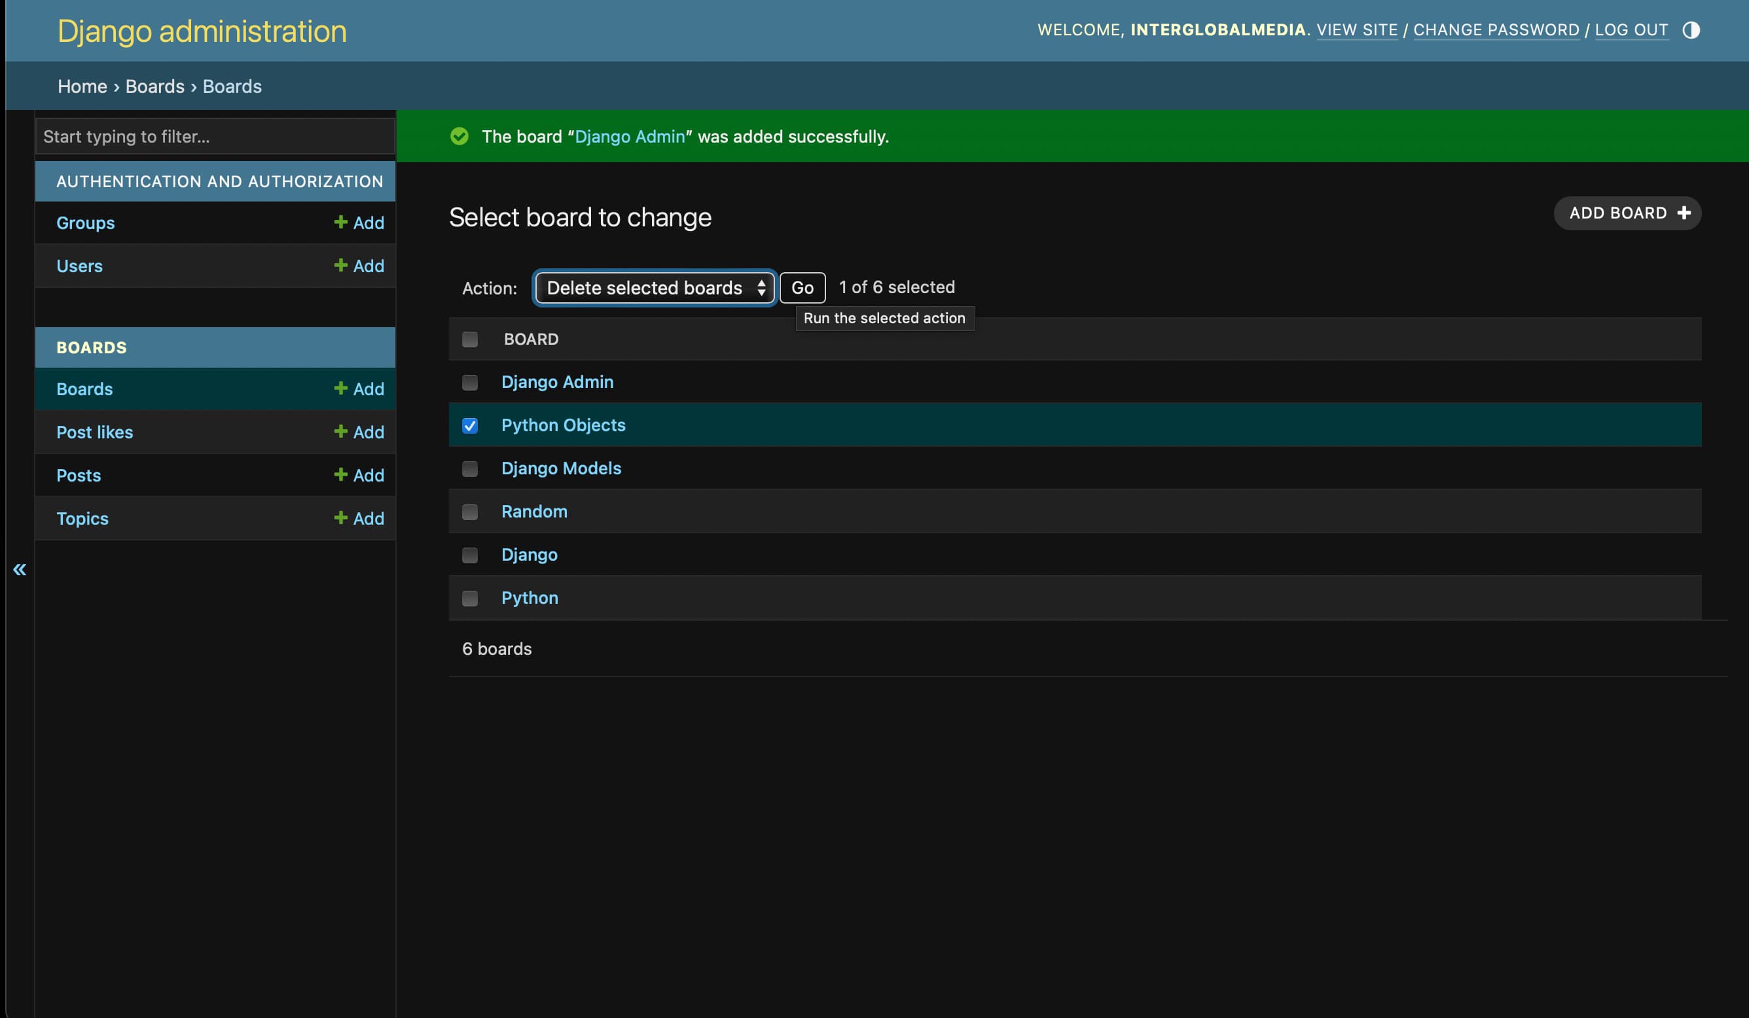Click the middle Boards breadcrumb link

click(x=154, y=86)
